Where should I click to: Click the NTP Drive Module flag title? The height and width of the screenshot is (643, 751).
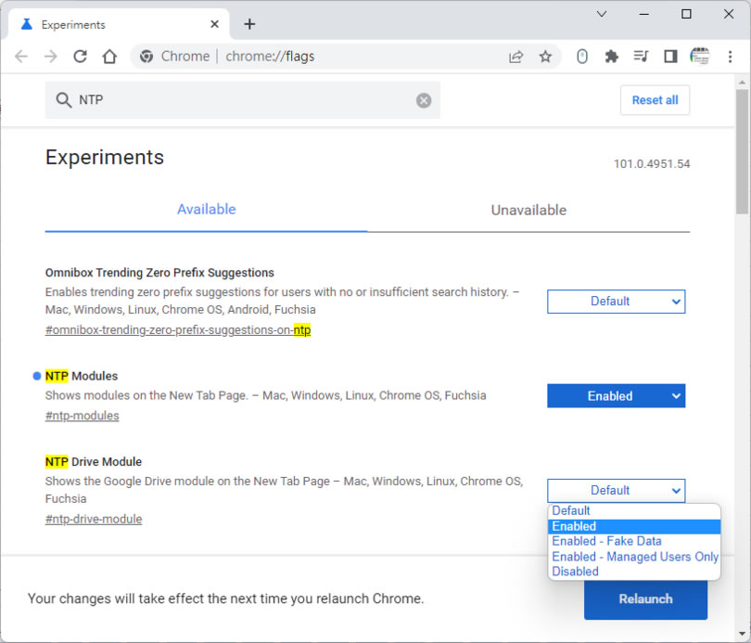pyautogui.click(x=94, y=462)
